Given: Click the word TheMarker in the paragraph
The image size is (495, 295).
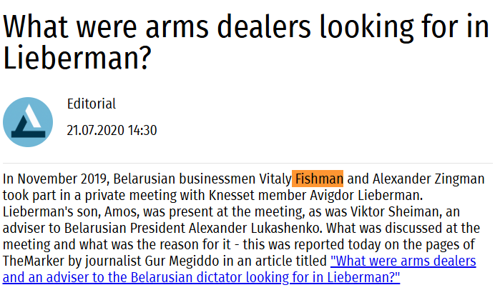Looking at the screenshot, I should pyautogui.click(x=32, y=261).
